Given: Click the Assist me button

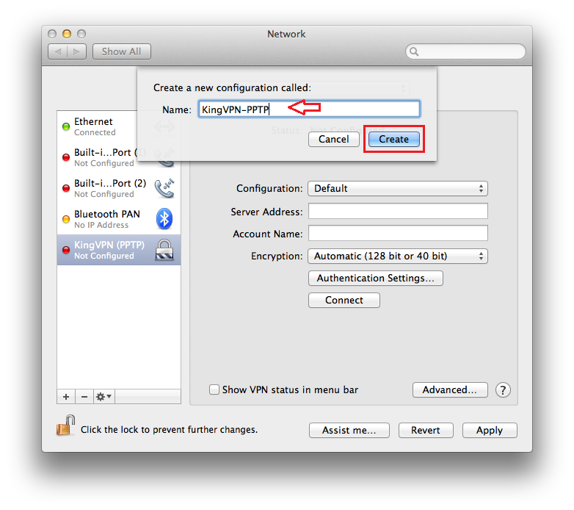Looking at the screenshot, I should (349, 430).
